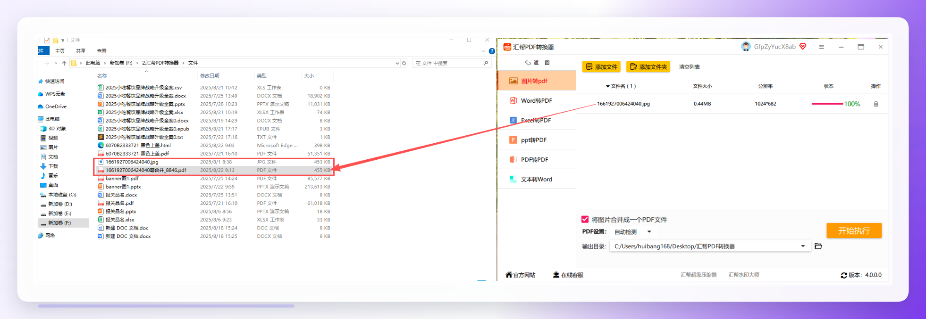Expand the Explorer ribbon chevron
926x319 pixels.
[483, 51]
